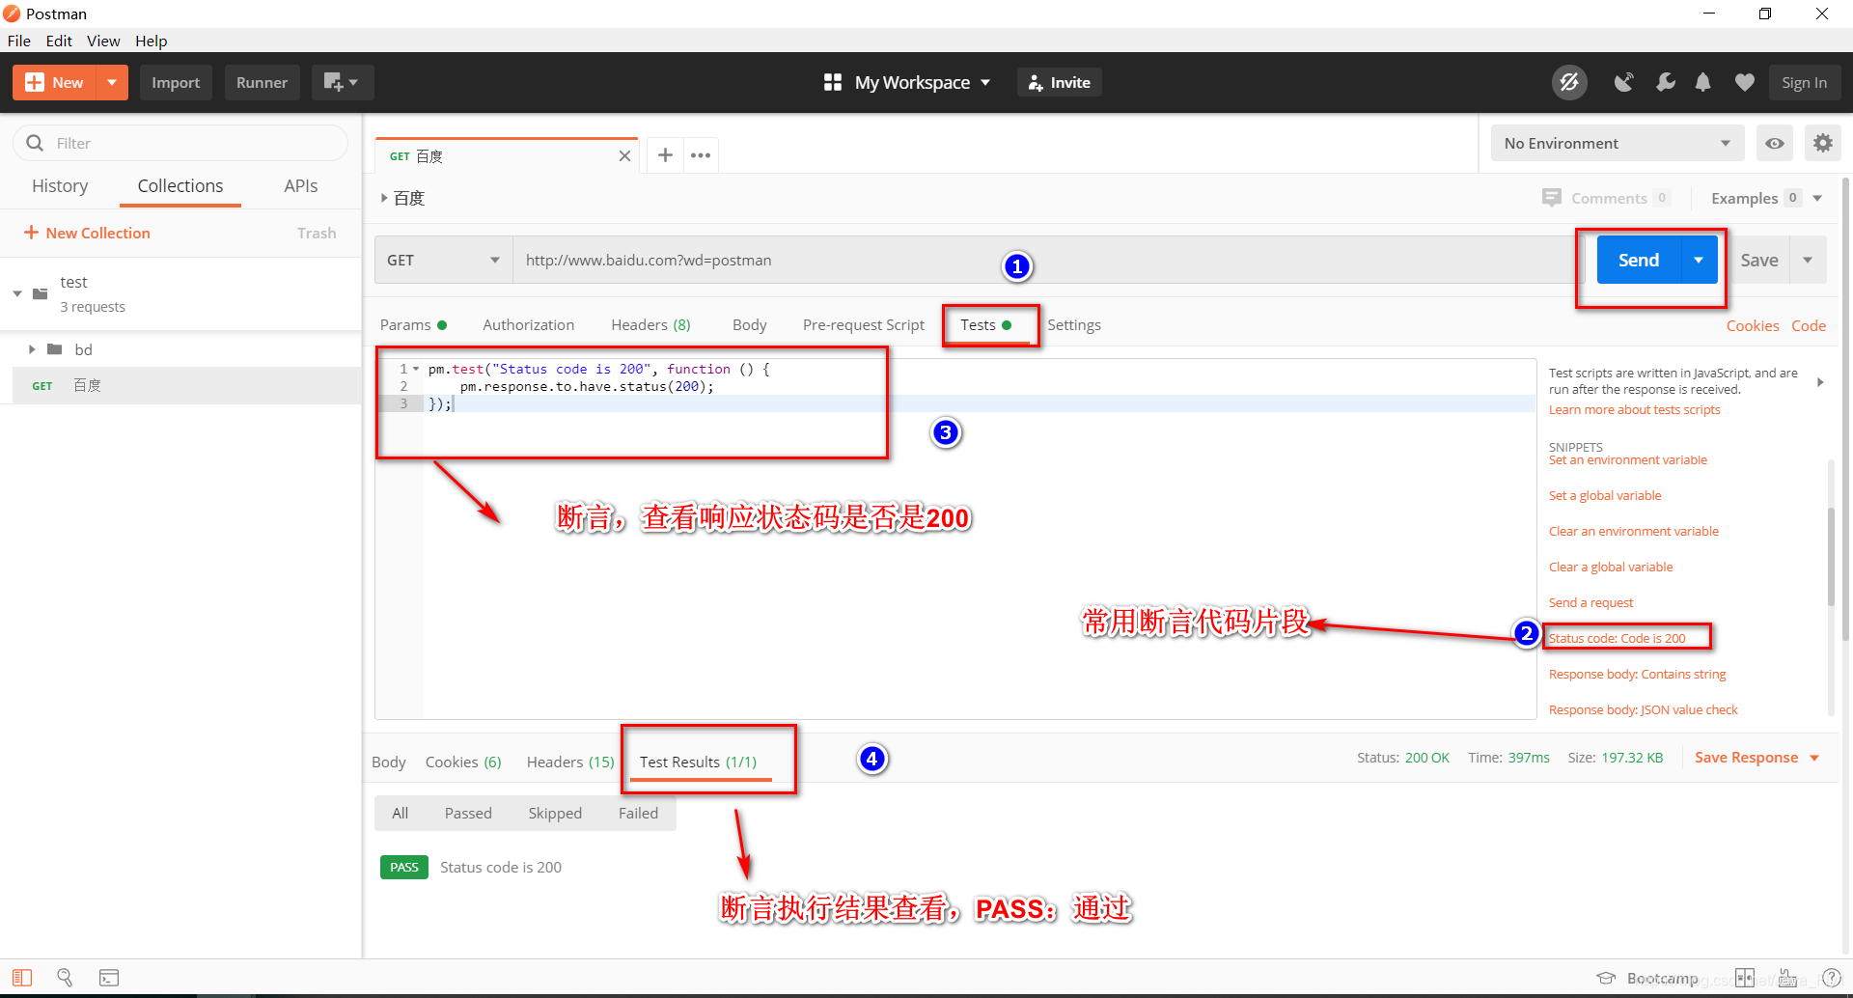This screenshot has width=1853, height=998.
Task: Toggle sidebar icon in status bar
Action: coord(22,978)
